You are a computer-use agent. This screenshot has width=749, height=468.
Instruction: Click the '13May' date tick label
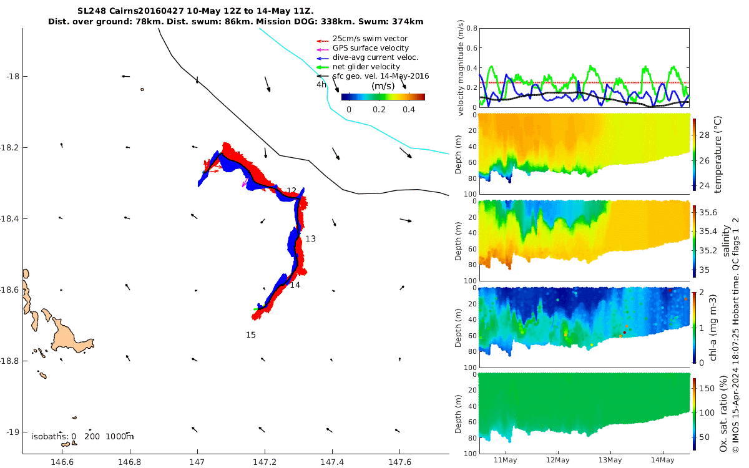click(x=610, y=460)
